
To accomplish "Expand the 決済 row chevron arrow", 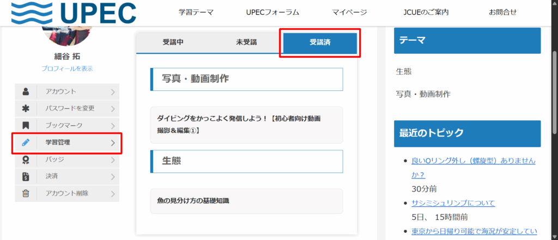I will coord(113,177).
